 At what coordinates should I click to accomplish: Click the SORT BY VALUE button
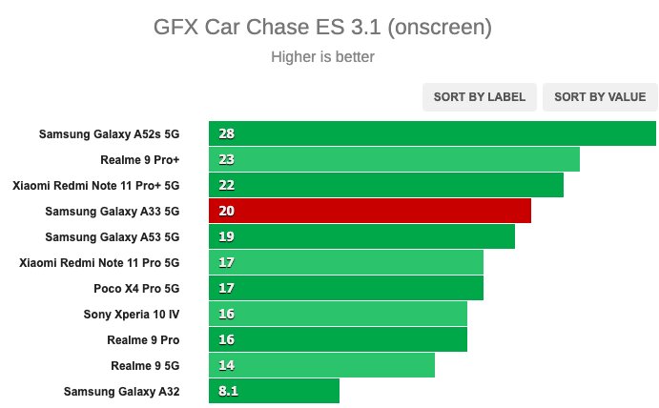point(600,97)
